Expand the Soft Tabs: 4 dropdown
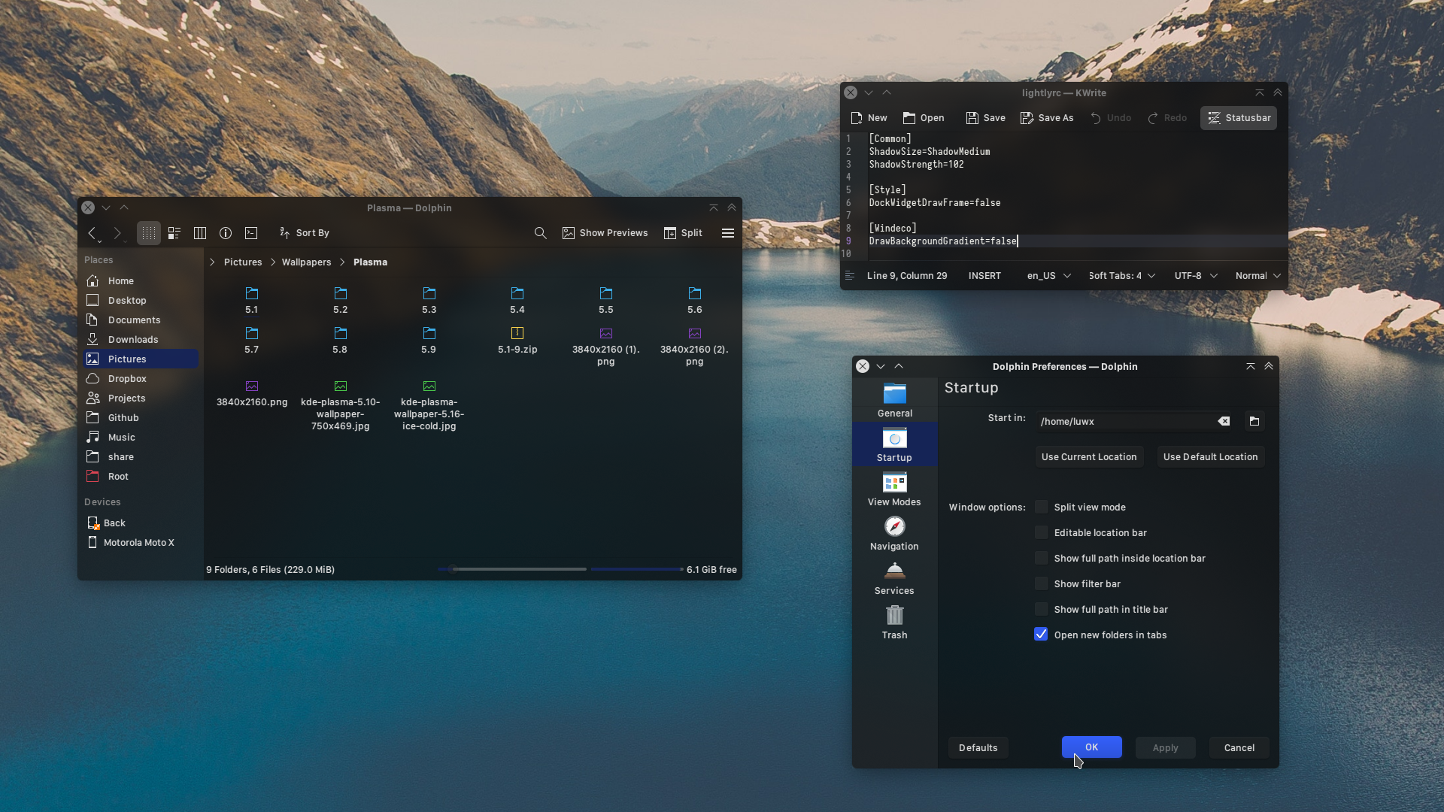Viewport: 1444px width, 812px height. (1121, 276)
